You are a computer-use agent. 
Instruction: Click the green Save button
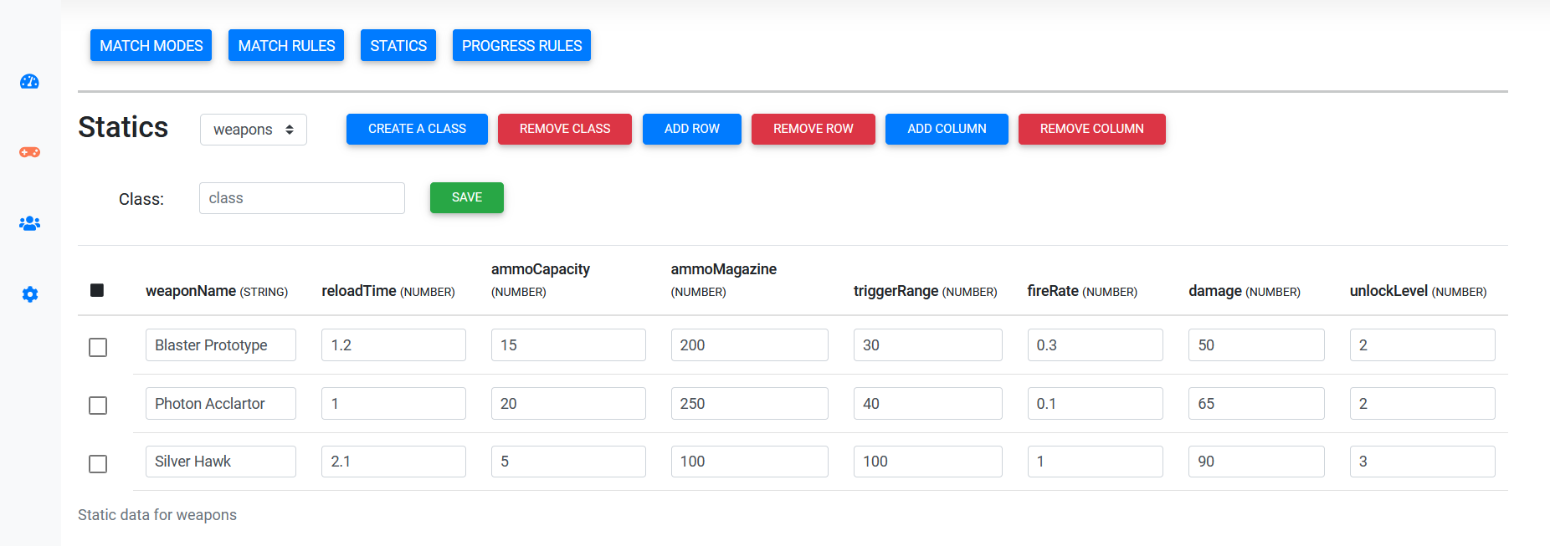[x=466, y=197]
